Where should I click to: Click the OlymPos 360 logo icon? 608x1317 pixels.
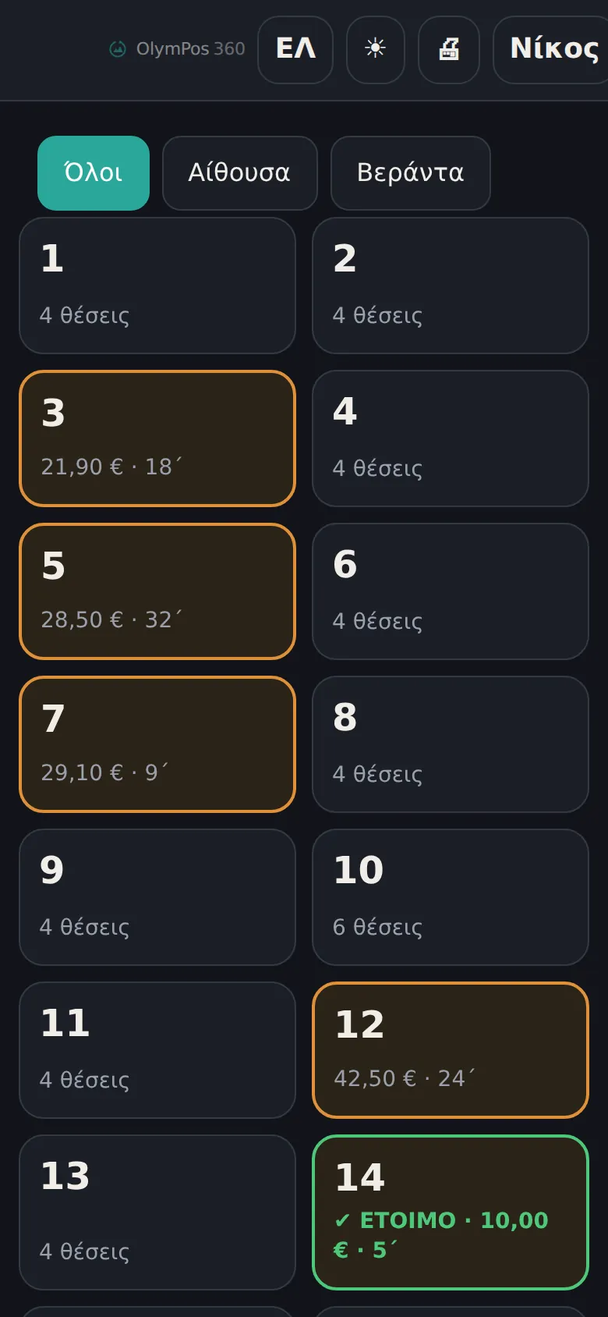click(x=118, y=49)
